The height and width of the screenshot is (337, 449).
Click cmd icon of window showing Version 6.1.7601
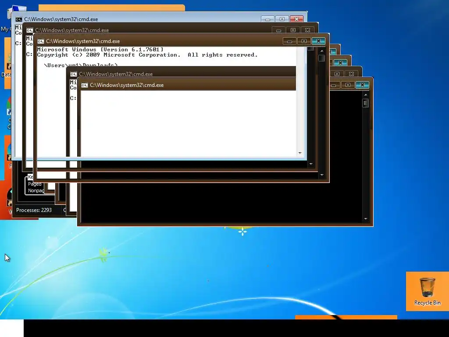41,41
